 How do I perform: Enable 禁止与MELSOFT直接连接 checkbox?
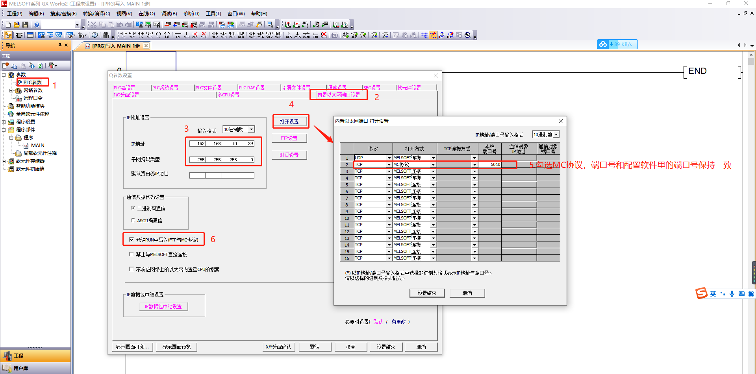pyautogui.click(x=132, y=254)
